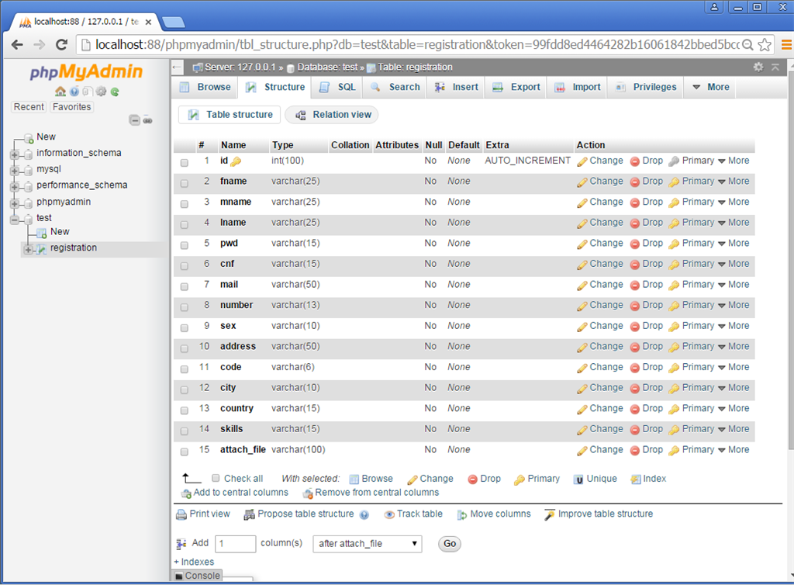Click the Track table eye icon
Screen dimensions: 794x585
[x=389, y=514]
